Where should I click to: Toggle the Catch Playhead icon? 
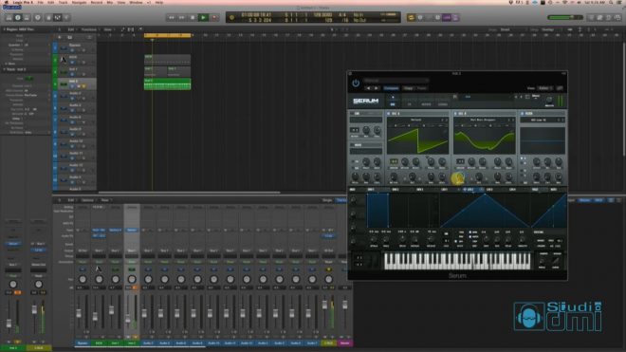140,29
